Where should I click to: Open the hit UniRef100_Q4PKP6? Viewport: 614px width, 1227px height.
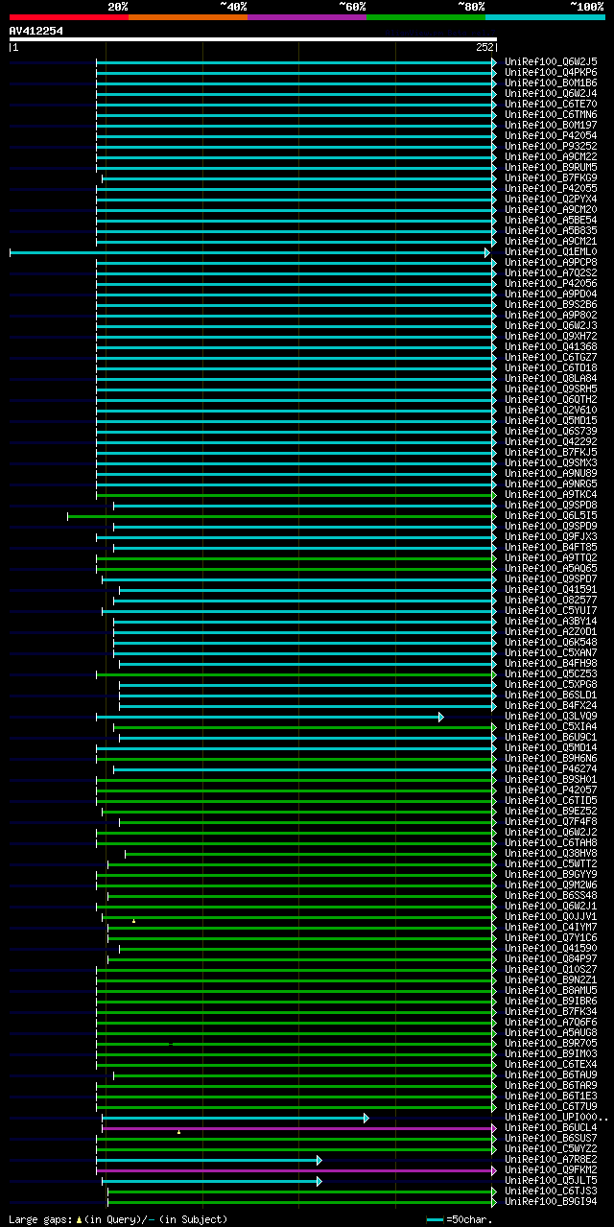pyautogui.click(x=551, y=72)
